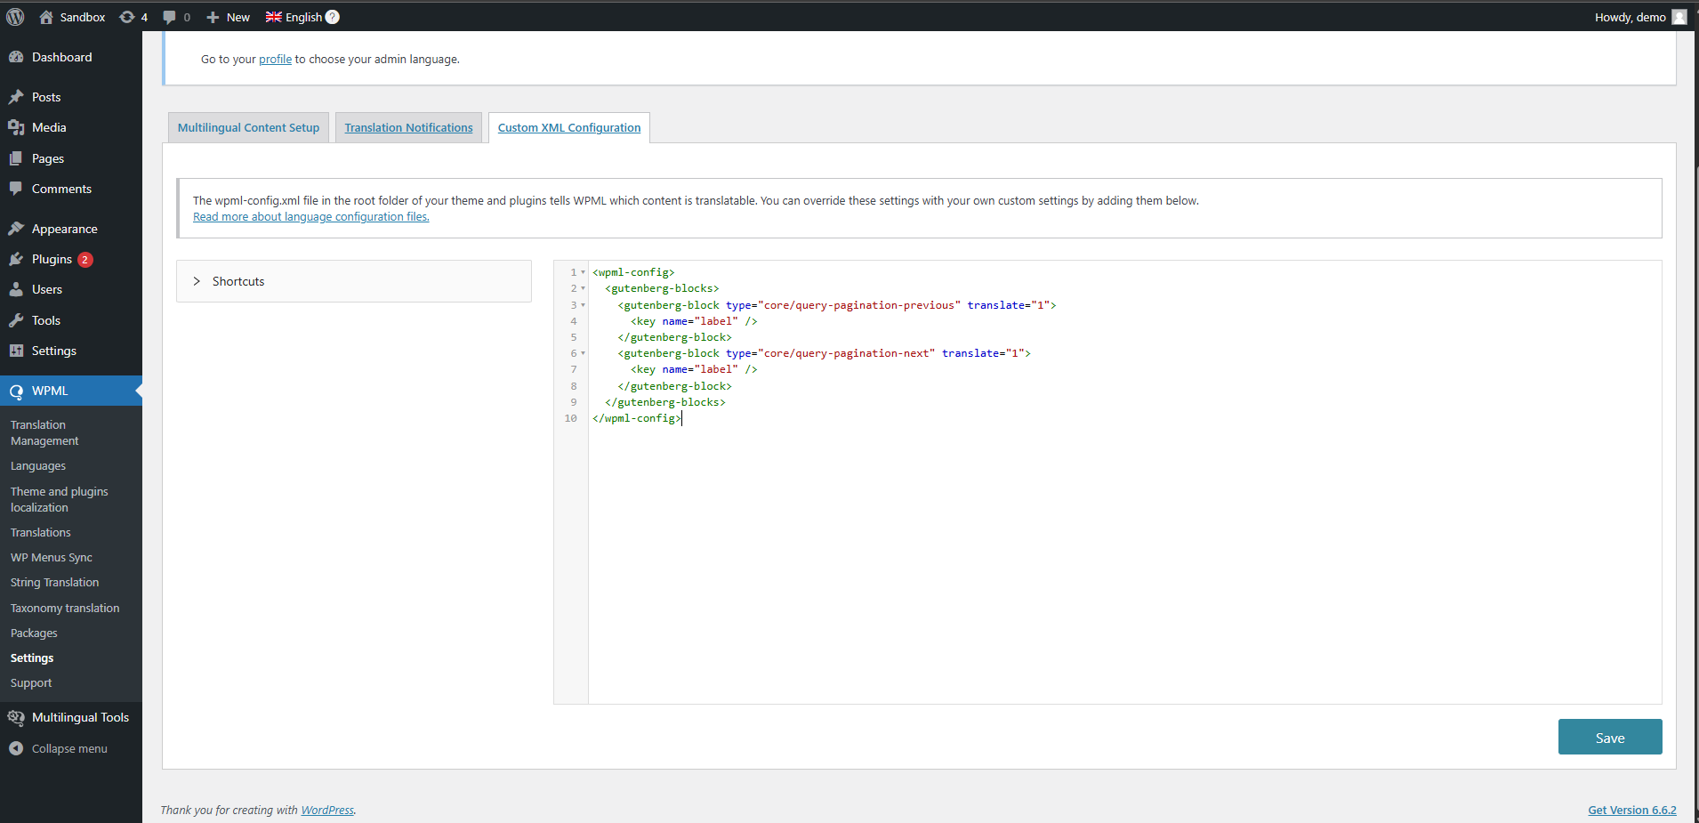Open the WordPress footer link
This screenshot has height=823, width=1699.
tap(327, 810)
